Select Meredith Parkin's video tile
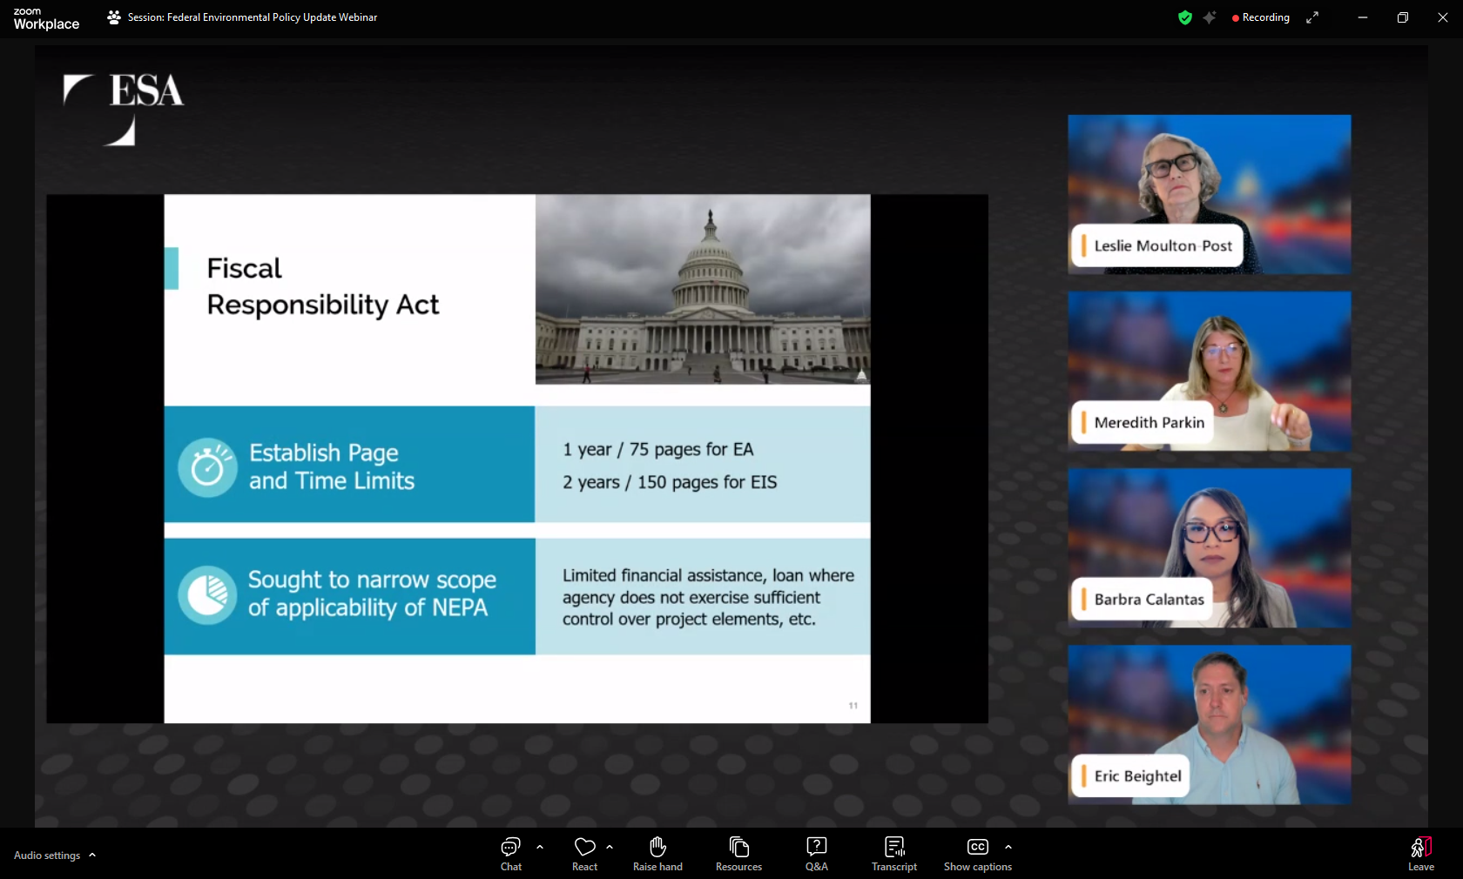1463x879 pixels. [1209, 371]
